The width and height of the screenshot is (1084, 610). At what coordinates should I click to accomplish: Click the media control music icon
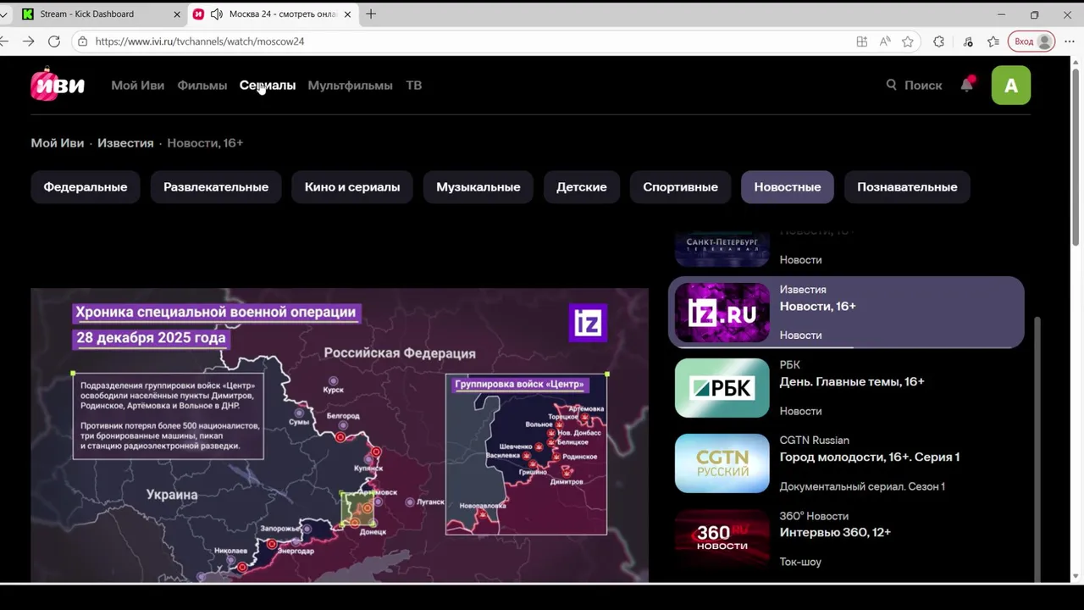point(968,41)
